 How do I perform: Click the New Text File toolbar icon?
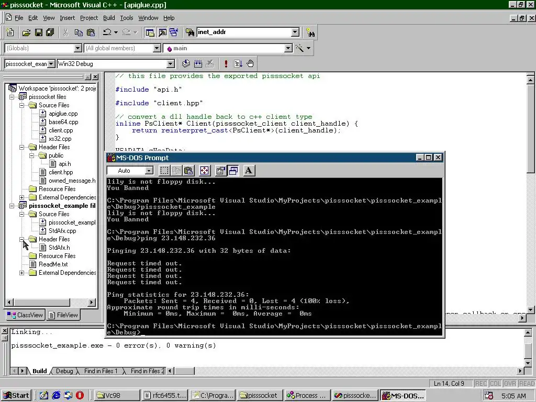point(10,32)
